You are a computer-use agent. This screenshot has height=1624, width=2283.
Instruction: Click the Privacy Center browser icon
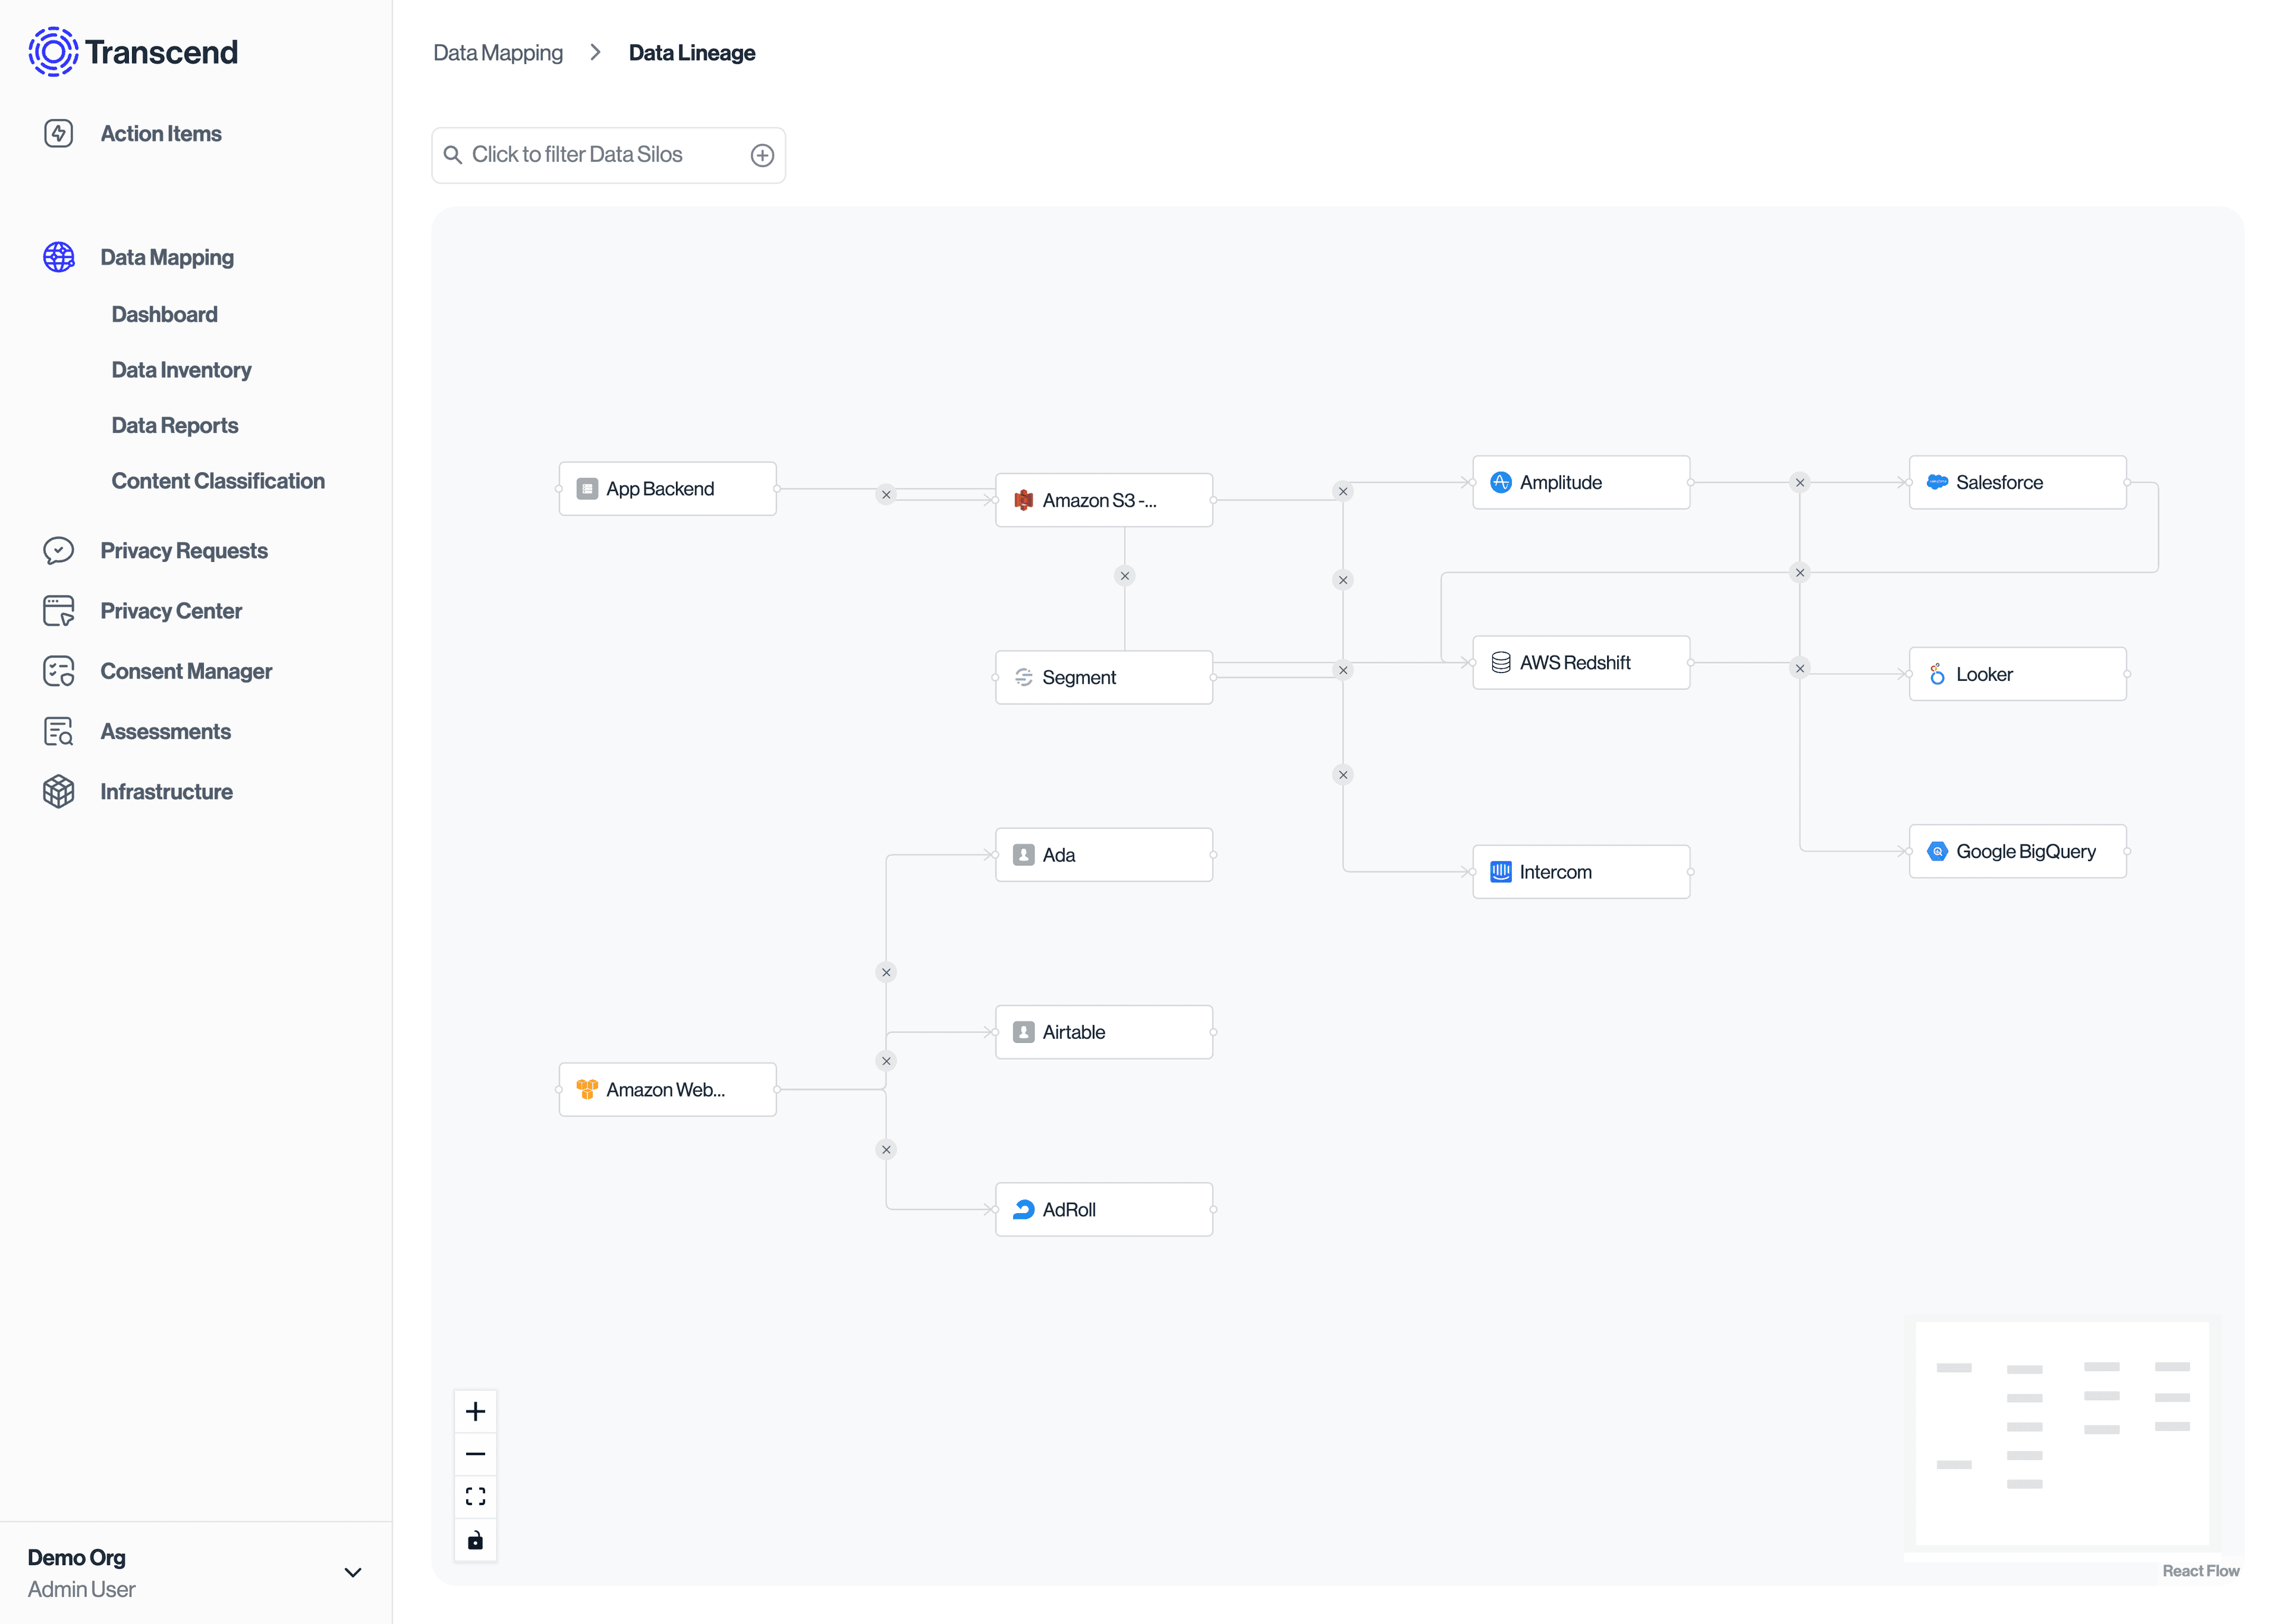click(59, 610)
